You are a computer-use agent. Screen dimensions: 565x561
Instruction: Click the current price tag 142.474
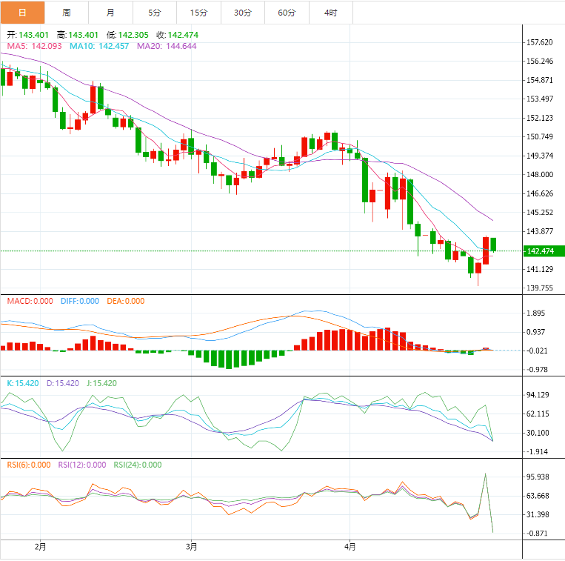click(544, 251)
